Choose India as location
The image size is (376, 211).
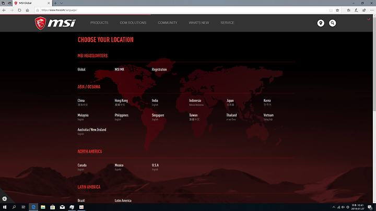point(155,101)
